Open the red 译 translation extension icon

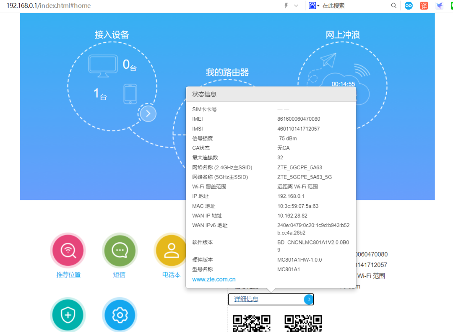coord(424,5)
